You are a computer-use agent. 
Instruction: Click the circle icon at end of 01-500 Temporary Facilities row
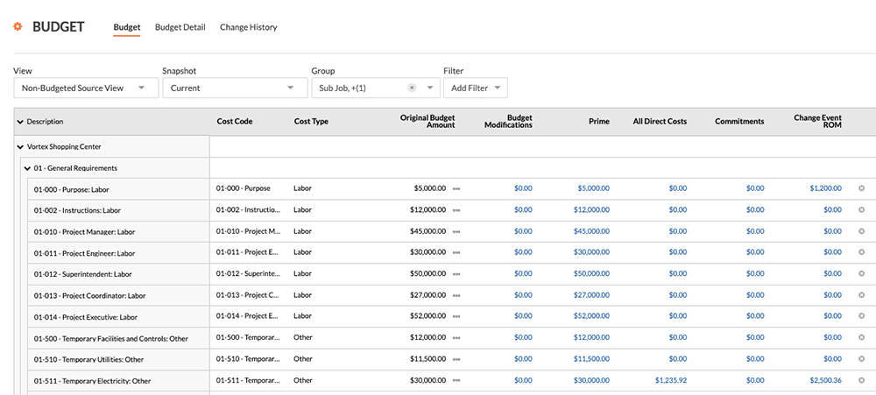861,337
